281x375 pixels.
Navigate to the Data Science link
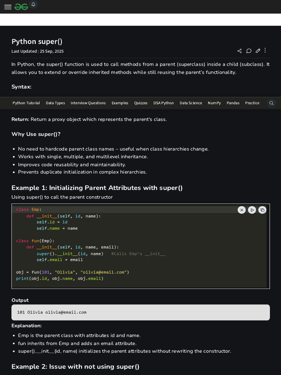[191, 103]
